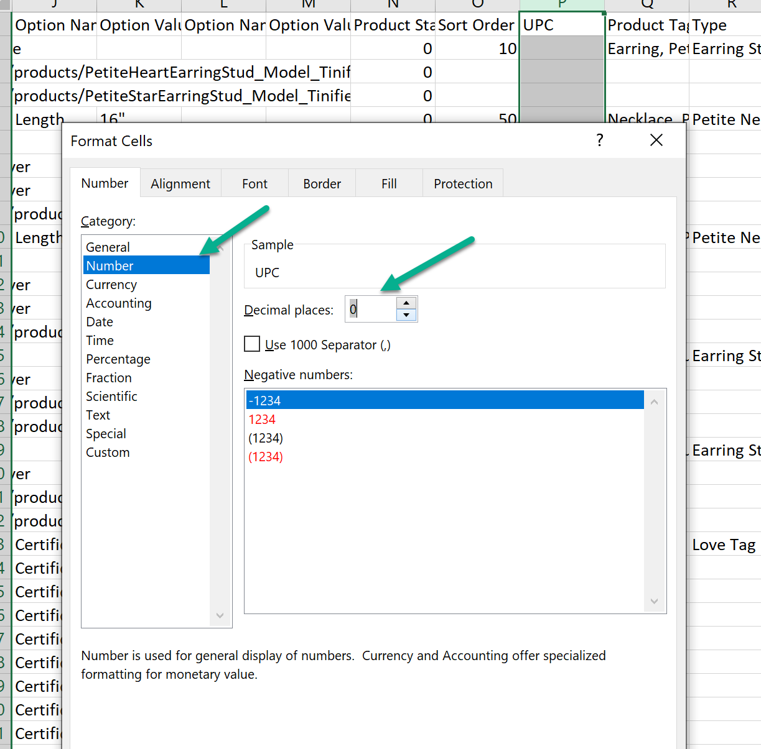Open the Fill tab
Viewport: 761px width, 749px height.
tap(389, 184)
